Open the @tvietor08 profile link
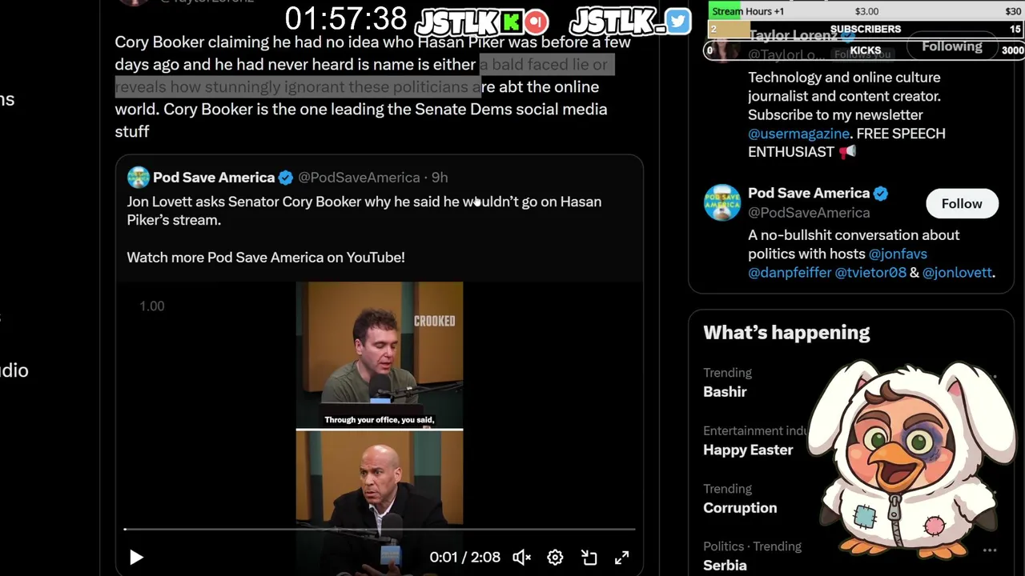 pyautogui.click(x=870, y=272)
